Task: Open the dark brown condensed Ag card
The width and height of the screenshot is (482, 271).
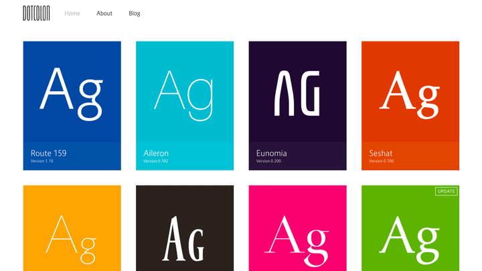Action: coord(185,228)
